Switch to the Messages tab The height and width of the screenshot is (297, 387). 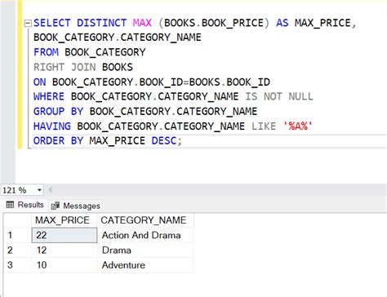pyautogui.click(x=76, y=206)
